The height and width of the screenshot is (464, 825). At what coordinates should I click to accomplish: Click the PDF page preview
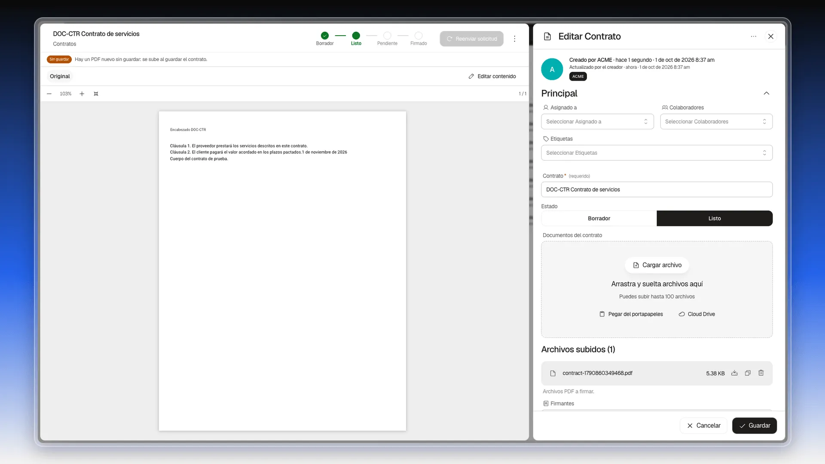(x=282, y=271)
